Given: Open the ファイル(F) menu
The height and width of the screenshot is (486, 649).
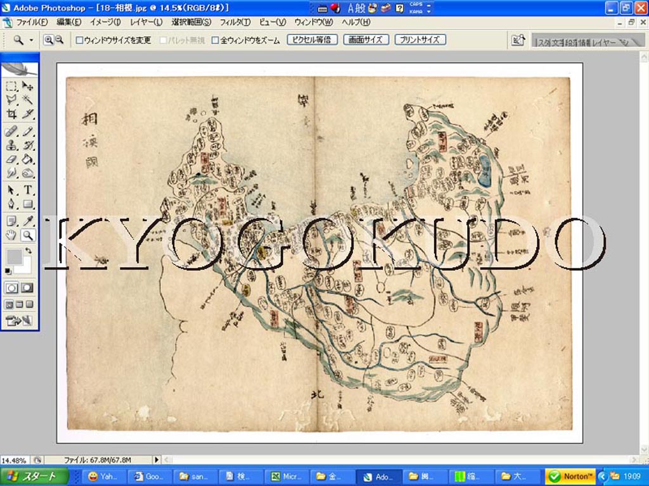Looking at the screenshot, I should click(32, 22).
